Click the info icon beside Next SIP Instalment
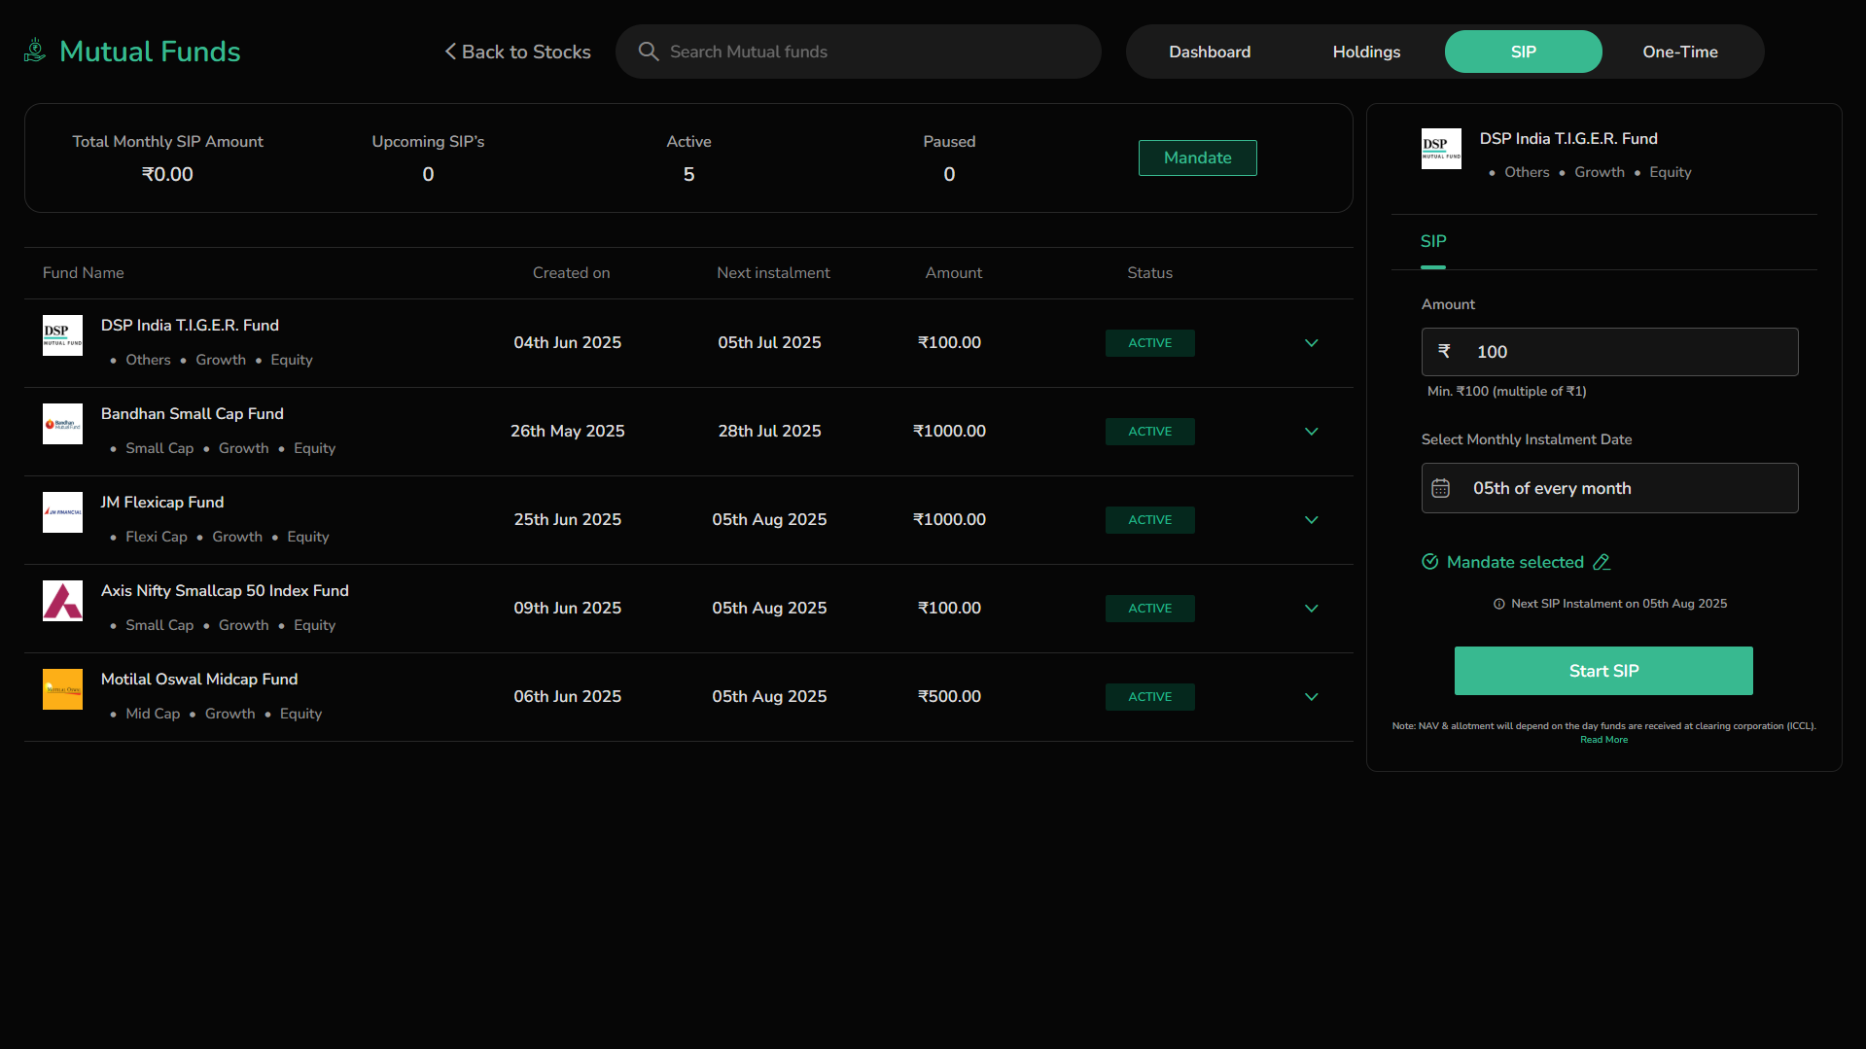The image size is (1866, 1049). pos(1499,604)
